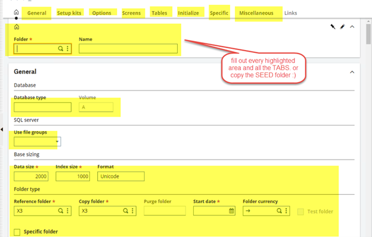The image size is (372, 237).
Task: Open Folder field search magnifier
Action: 60,49
